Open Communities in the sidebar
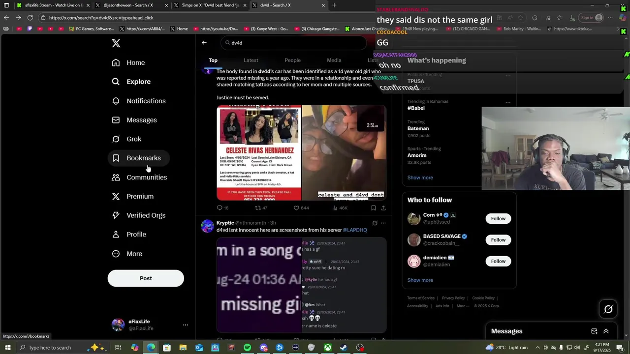 (139, 177)
